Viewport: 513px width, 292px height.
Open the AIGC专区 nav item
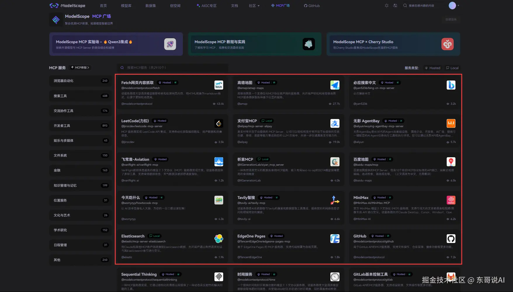[x=207, y=6]
